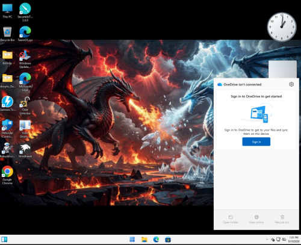Select the Backup folder on desktop
This screenshot has width=301, height=245.
point(7,58)
